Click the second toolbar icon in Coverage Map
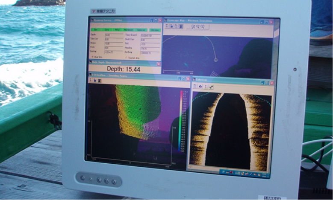The image size is (333, 200). 171,26
